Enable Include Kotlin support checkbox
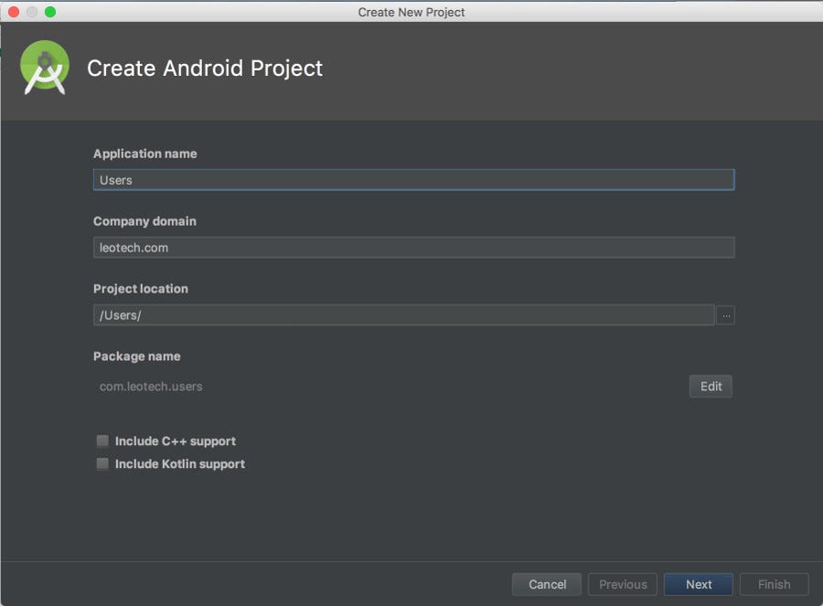The width and height of the screenshot is (823, 606). click(102, 463)
